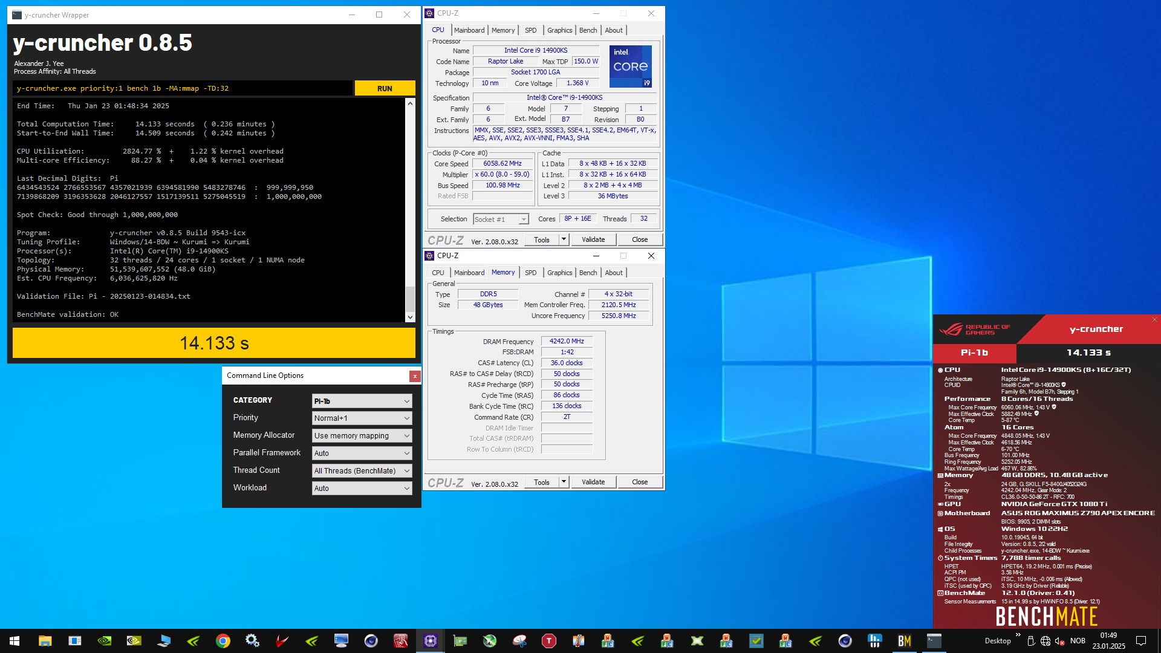The width and height of the screenshot is (1161, 653).
Task: Open the Socket #1 Selection dropdown
Action: pyautogui.click(x=501, y=219)
